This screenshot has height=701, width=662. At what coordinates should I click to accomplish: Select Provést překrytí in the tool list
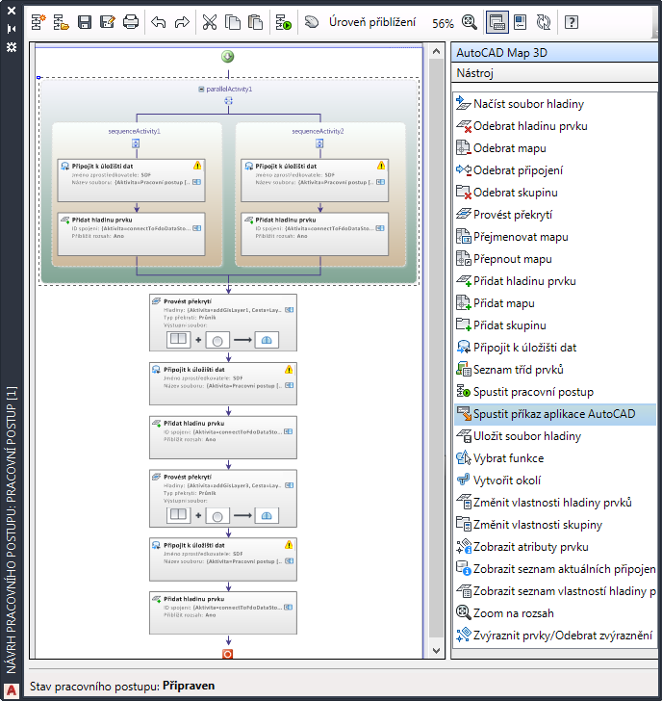click(555, 215)
